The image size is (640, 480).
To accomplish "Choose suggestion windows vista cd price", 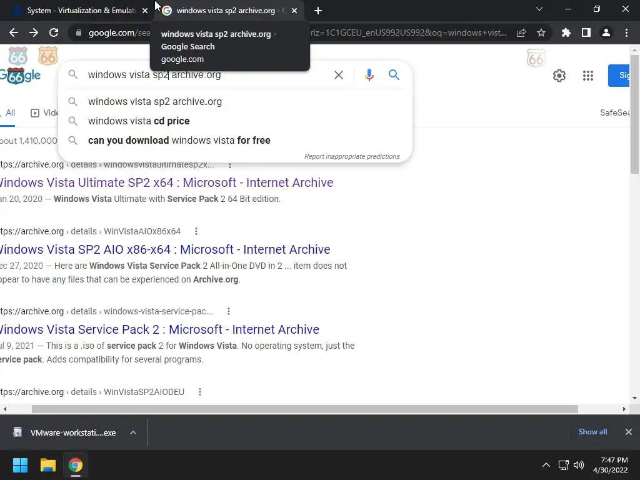I will pyautogui.click(x=235, y=121).
